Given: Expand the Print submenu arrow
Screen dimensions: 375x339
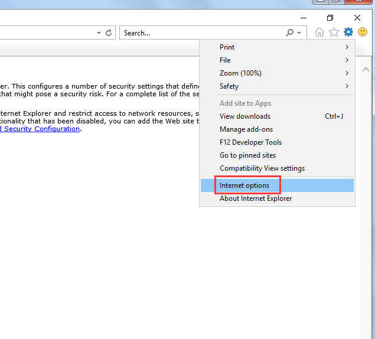Looking at the screenshot, I should [347, 47].
